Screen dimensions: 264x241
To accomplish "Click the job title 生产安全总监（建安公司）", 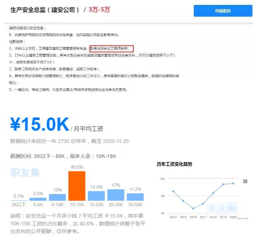I will 45,10.
